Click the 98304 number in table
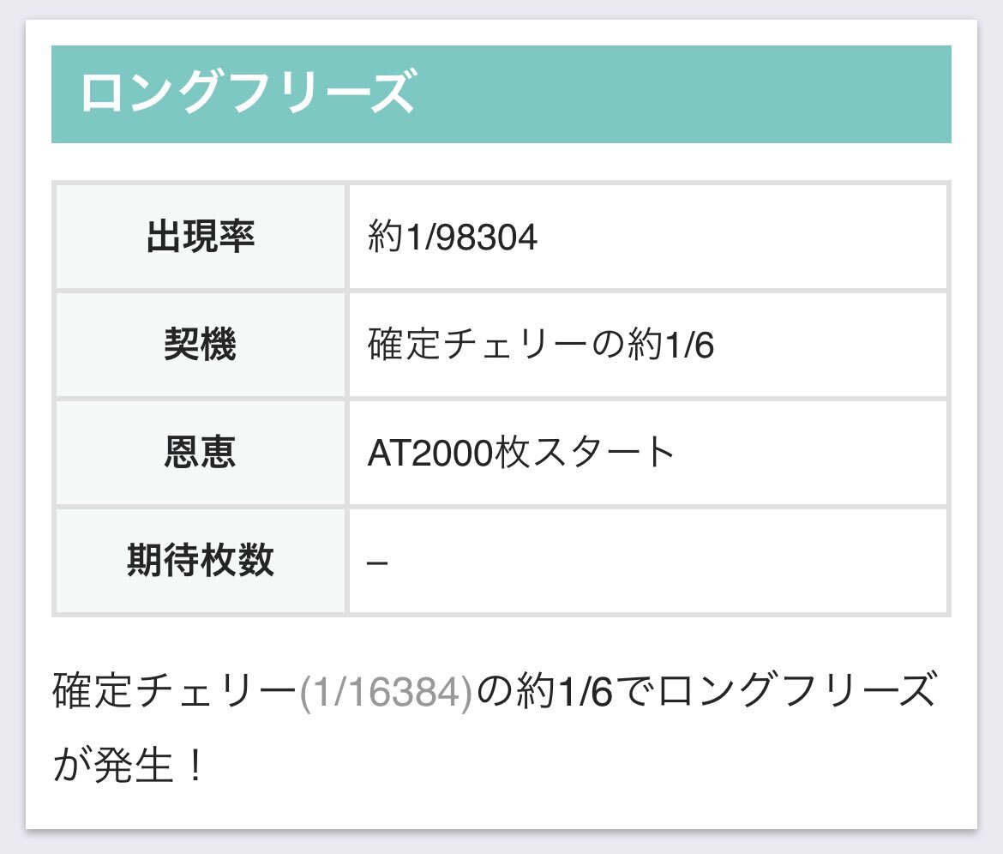Screen dimensions: 1003x854 coord(486,238)
